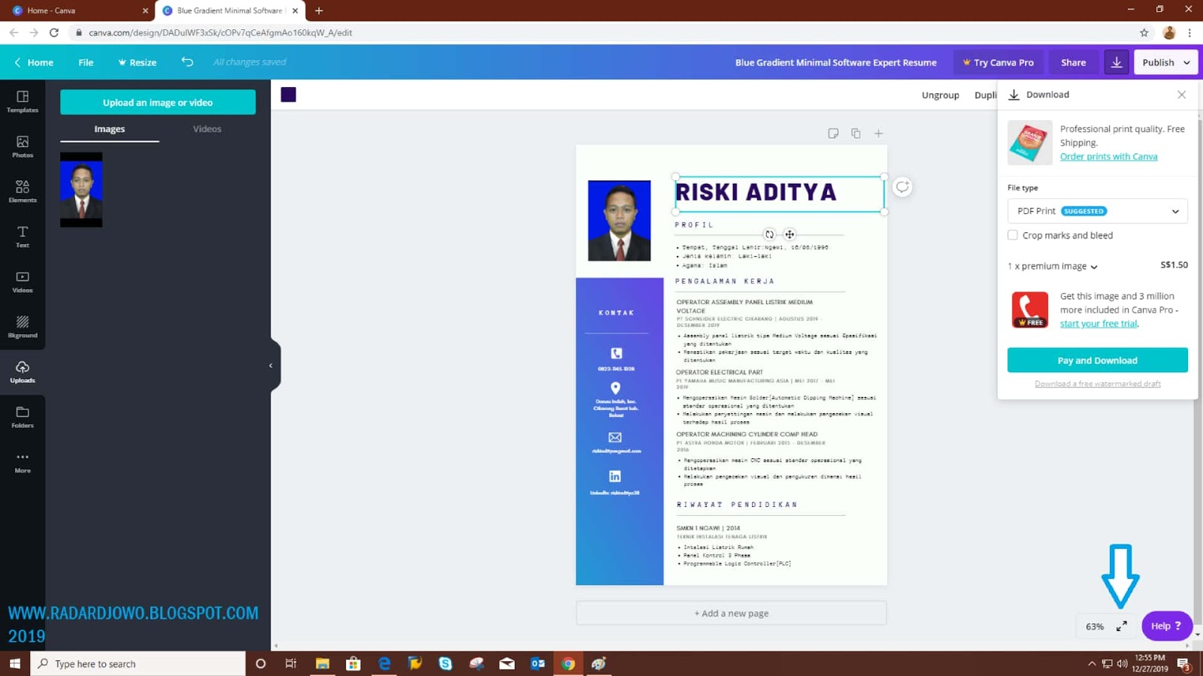Enable Crop marks and bleed checkbox
Viewport: 1203px width, 676px height.
[x=1013, y=235]
